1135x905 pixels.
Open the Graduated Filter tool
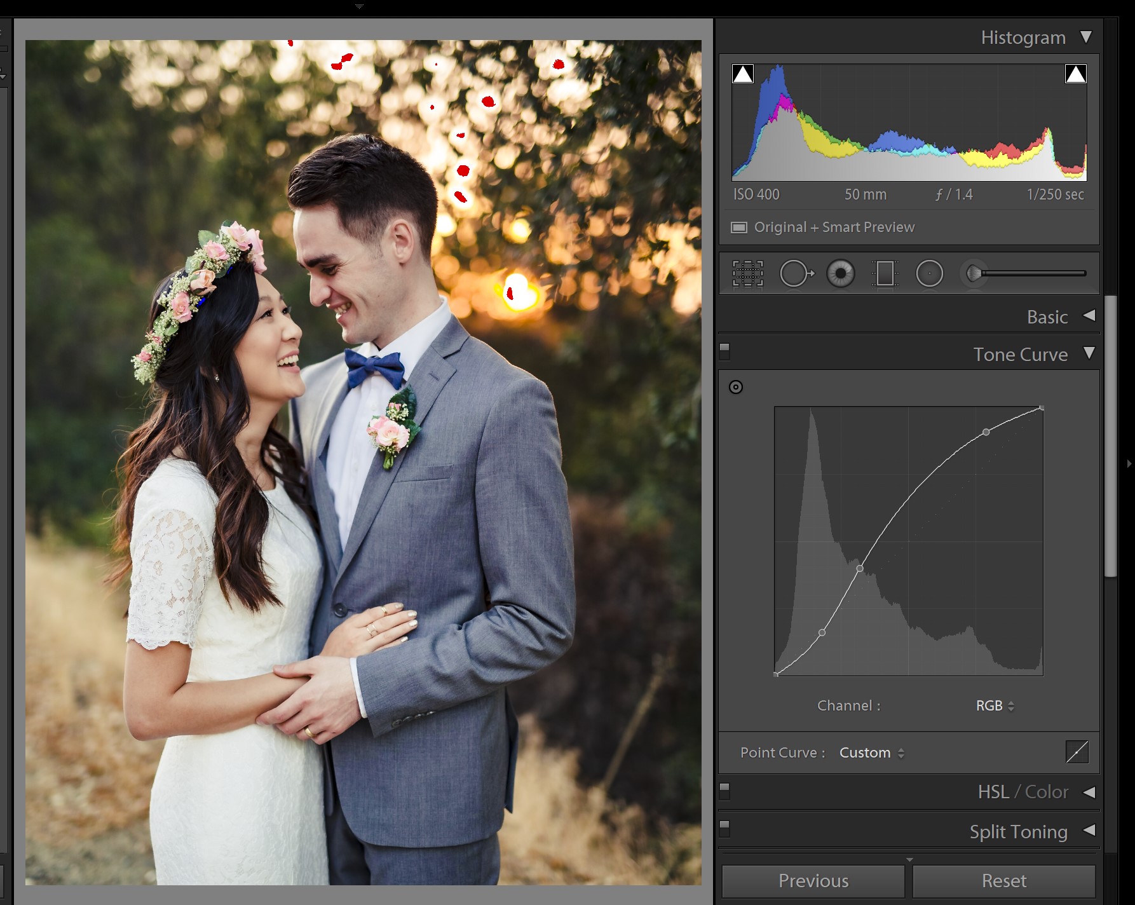[x=885, y=274]
